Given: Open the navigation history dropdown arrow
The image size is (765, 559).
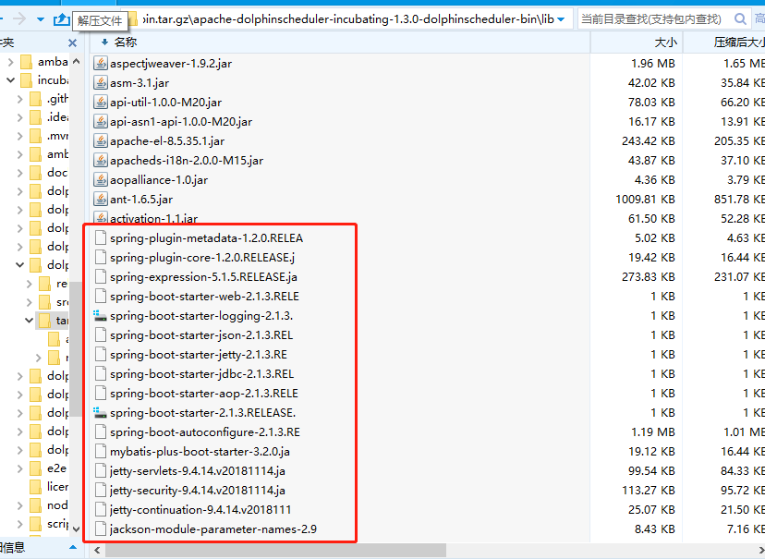Looking at the screenshot, I should [41, 20].
